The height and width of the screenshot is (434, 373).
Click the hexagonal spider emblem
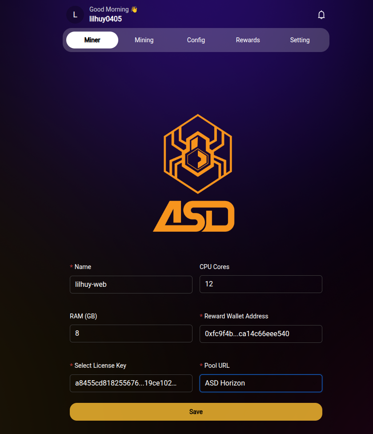pyautogui.click(x=197, y=153)
